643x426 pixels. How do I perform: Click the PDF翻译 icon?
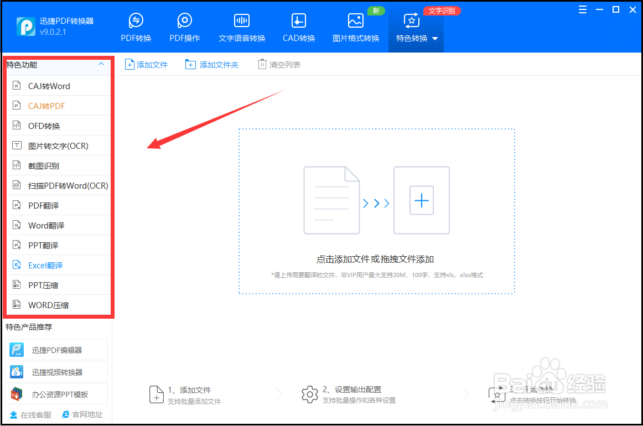tap(17, 205)
